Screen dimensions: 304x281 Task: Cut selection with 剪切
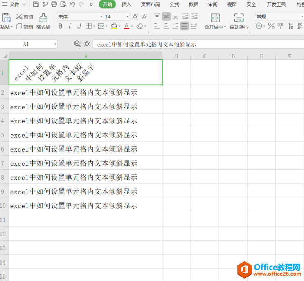25,17
